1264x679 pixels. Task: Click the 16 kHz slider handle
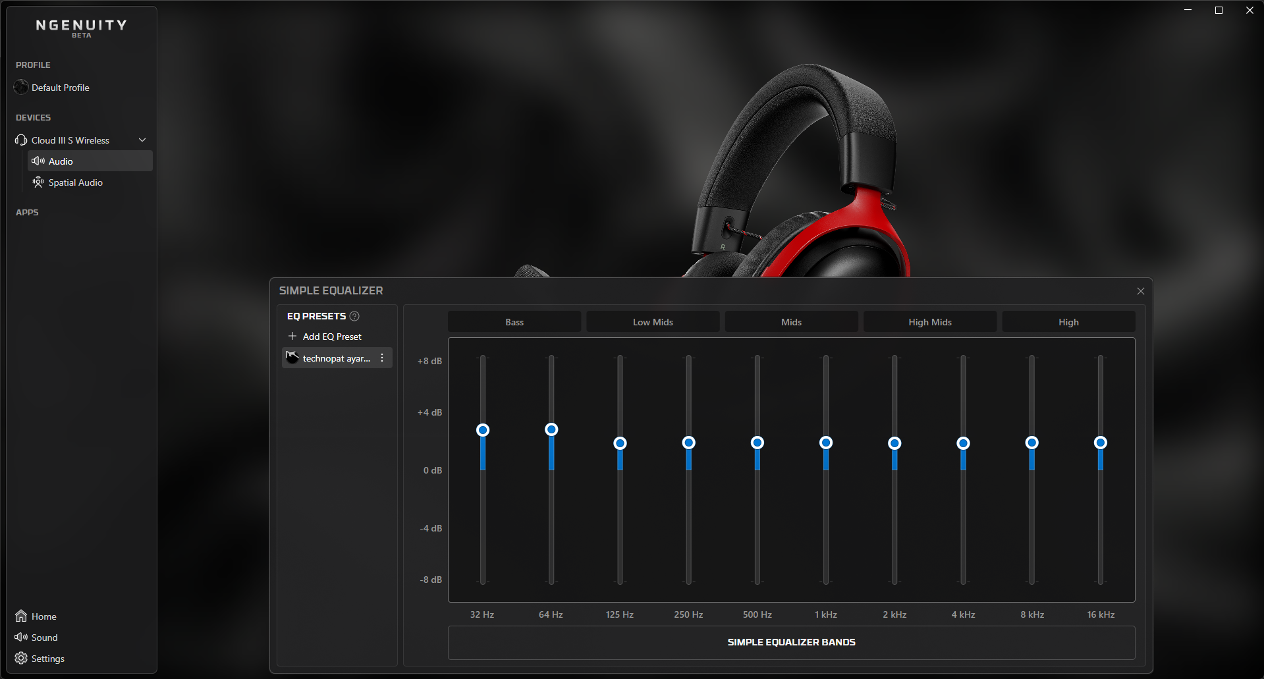coord(1101,443)
